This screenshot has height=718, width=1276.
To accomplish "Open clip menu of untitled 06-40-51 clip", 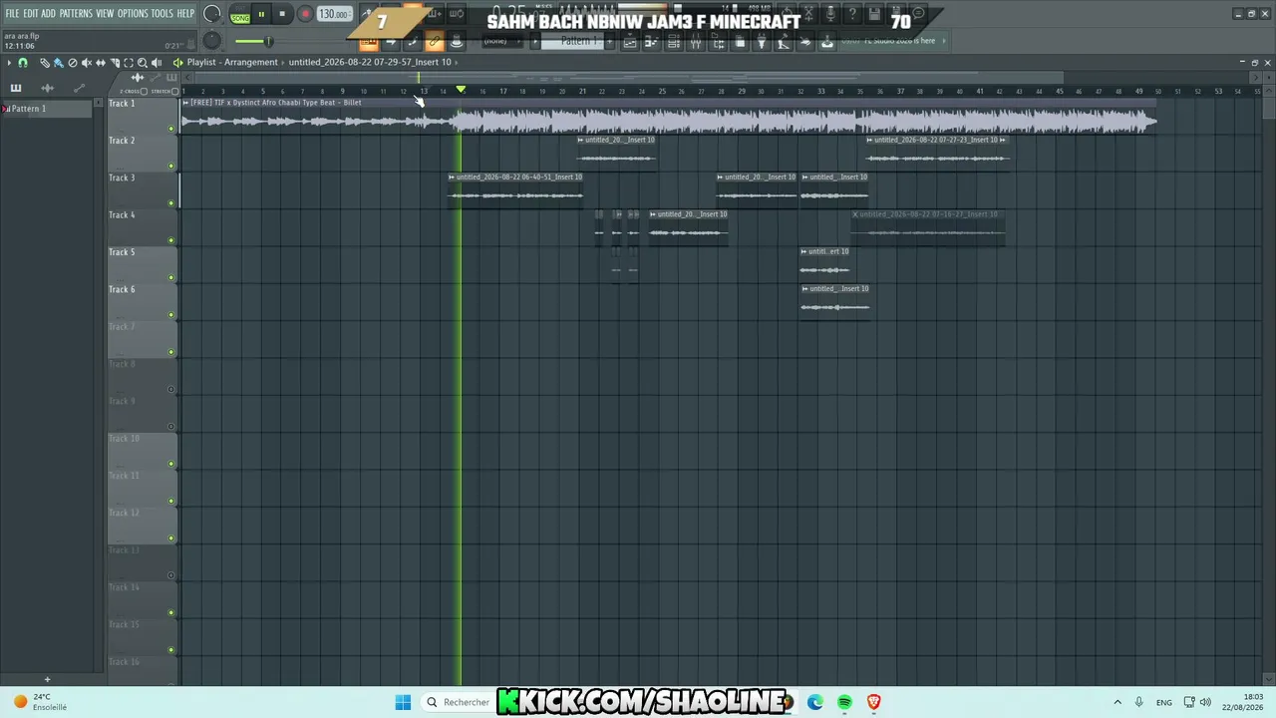I will (x=452, y=178).
